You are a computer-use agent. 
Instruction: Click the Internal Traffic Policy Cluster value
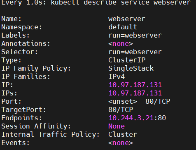pyautogui.click(x=123, y=134)
